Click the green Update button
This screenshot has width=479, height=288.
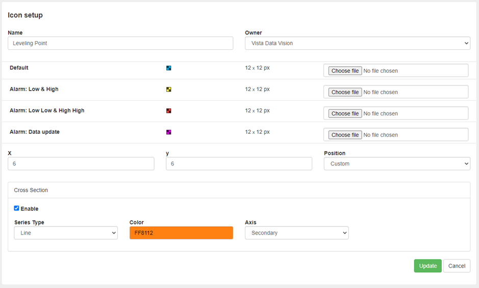tap(427, 266)
